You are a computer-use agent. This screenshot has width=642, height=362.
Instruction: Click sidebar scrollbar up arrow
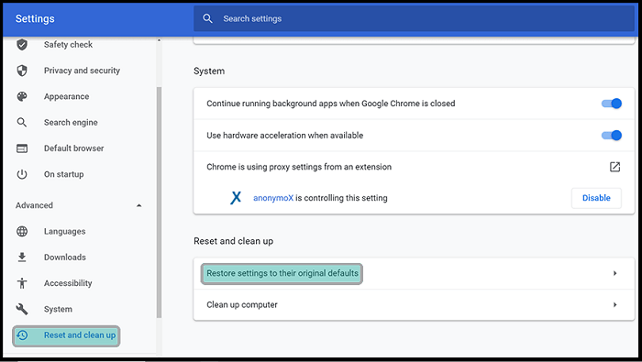coord(159,40)
